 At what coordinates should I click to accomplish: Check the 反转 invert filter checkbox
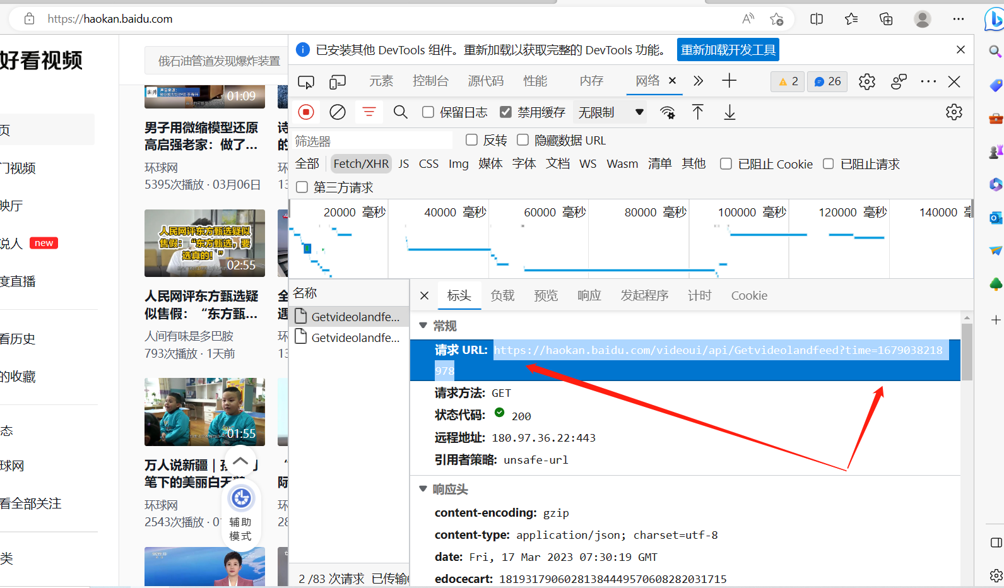[x=471, y=140]
